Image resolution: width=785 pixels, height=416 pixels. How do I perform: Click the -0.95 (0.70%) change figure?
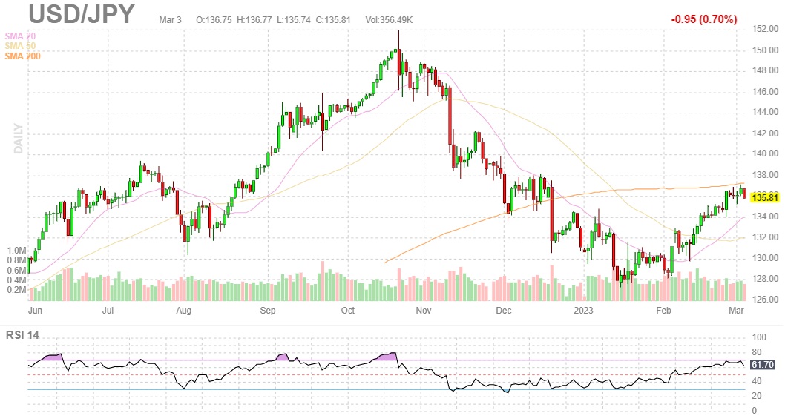click(x=704, y=19)
